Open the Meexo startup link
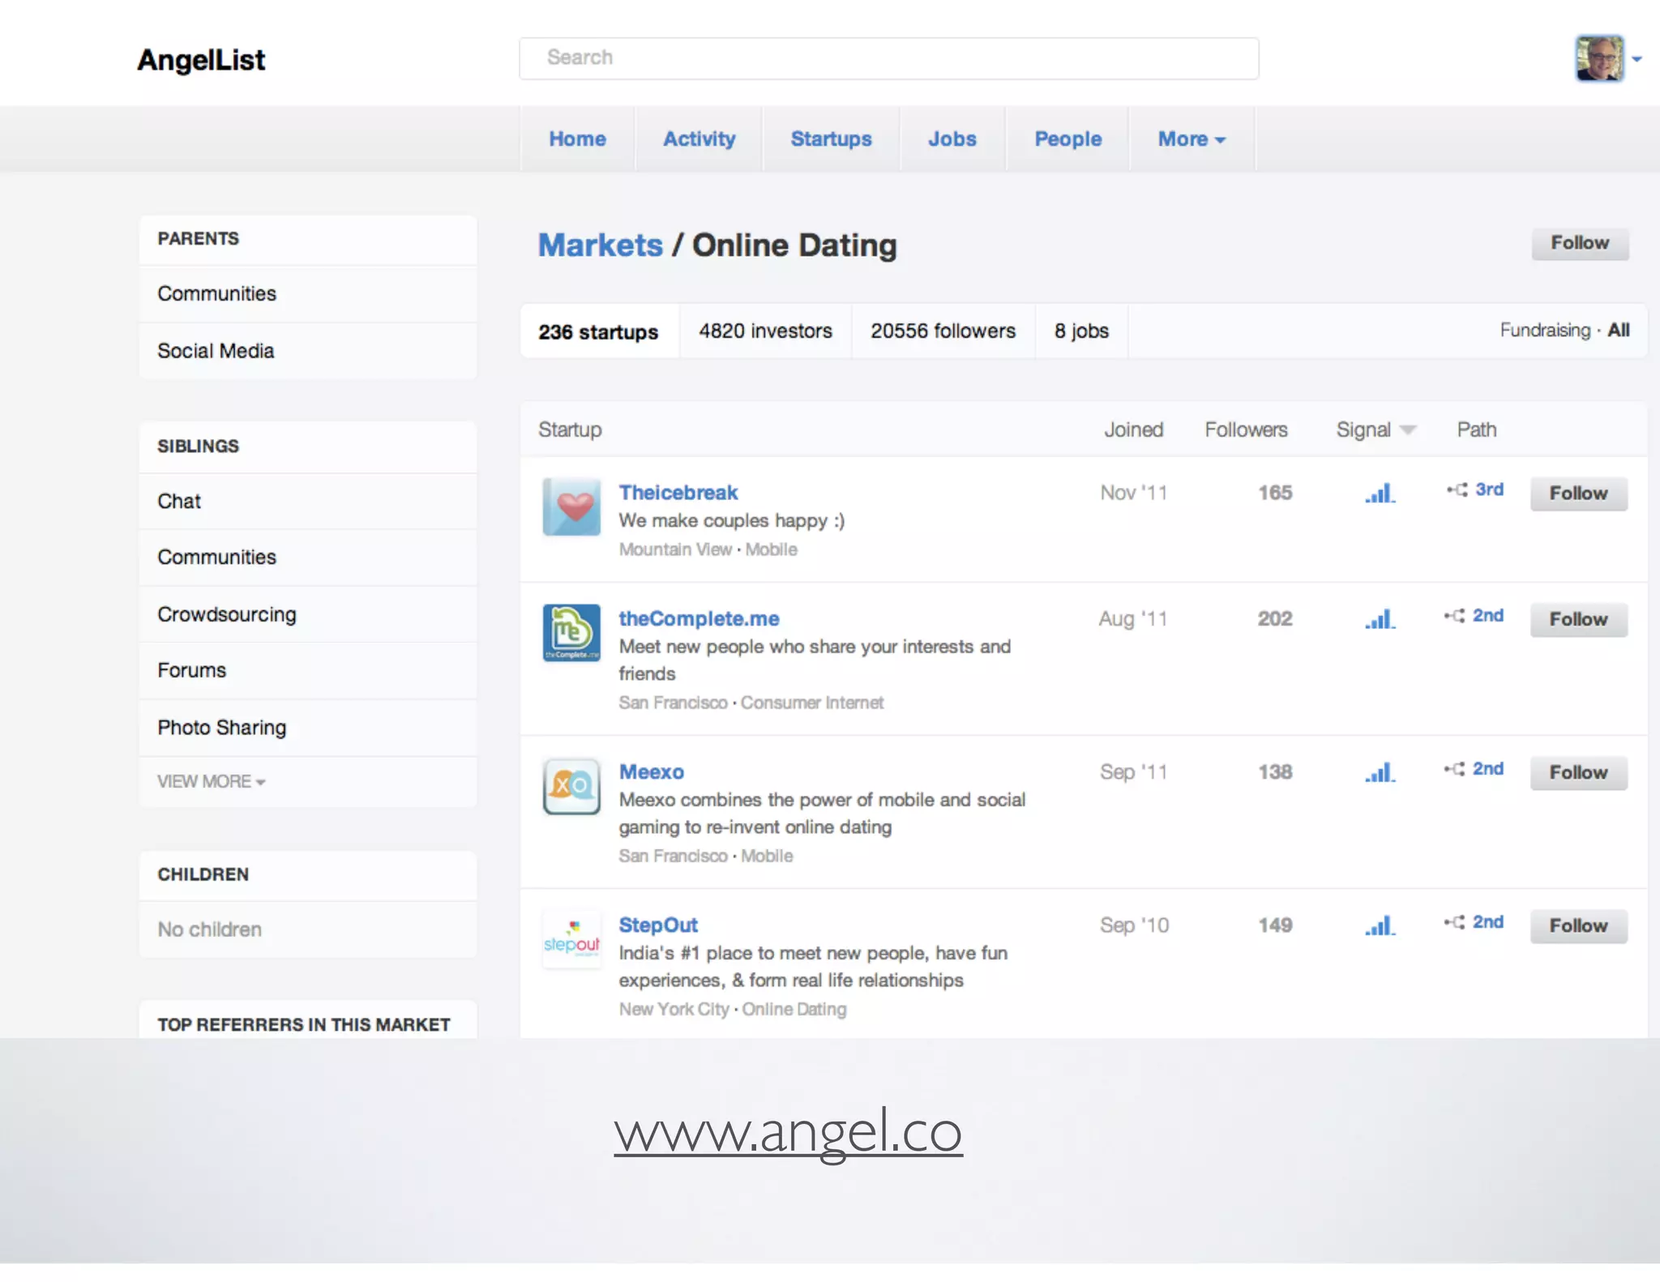This screenshot has height=1282, width=1660. (x=652, y=772)
